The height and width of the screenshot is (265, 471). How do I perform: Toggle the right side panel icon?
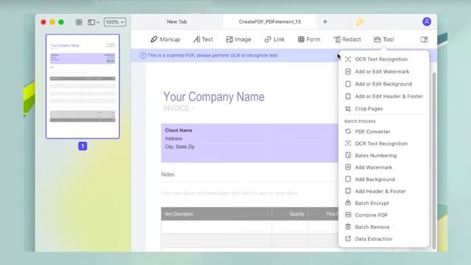(x=424, y=39)
